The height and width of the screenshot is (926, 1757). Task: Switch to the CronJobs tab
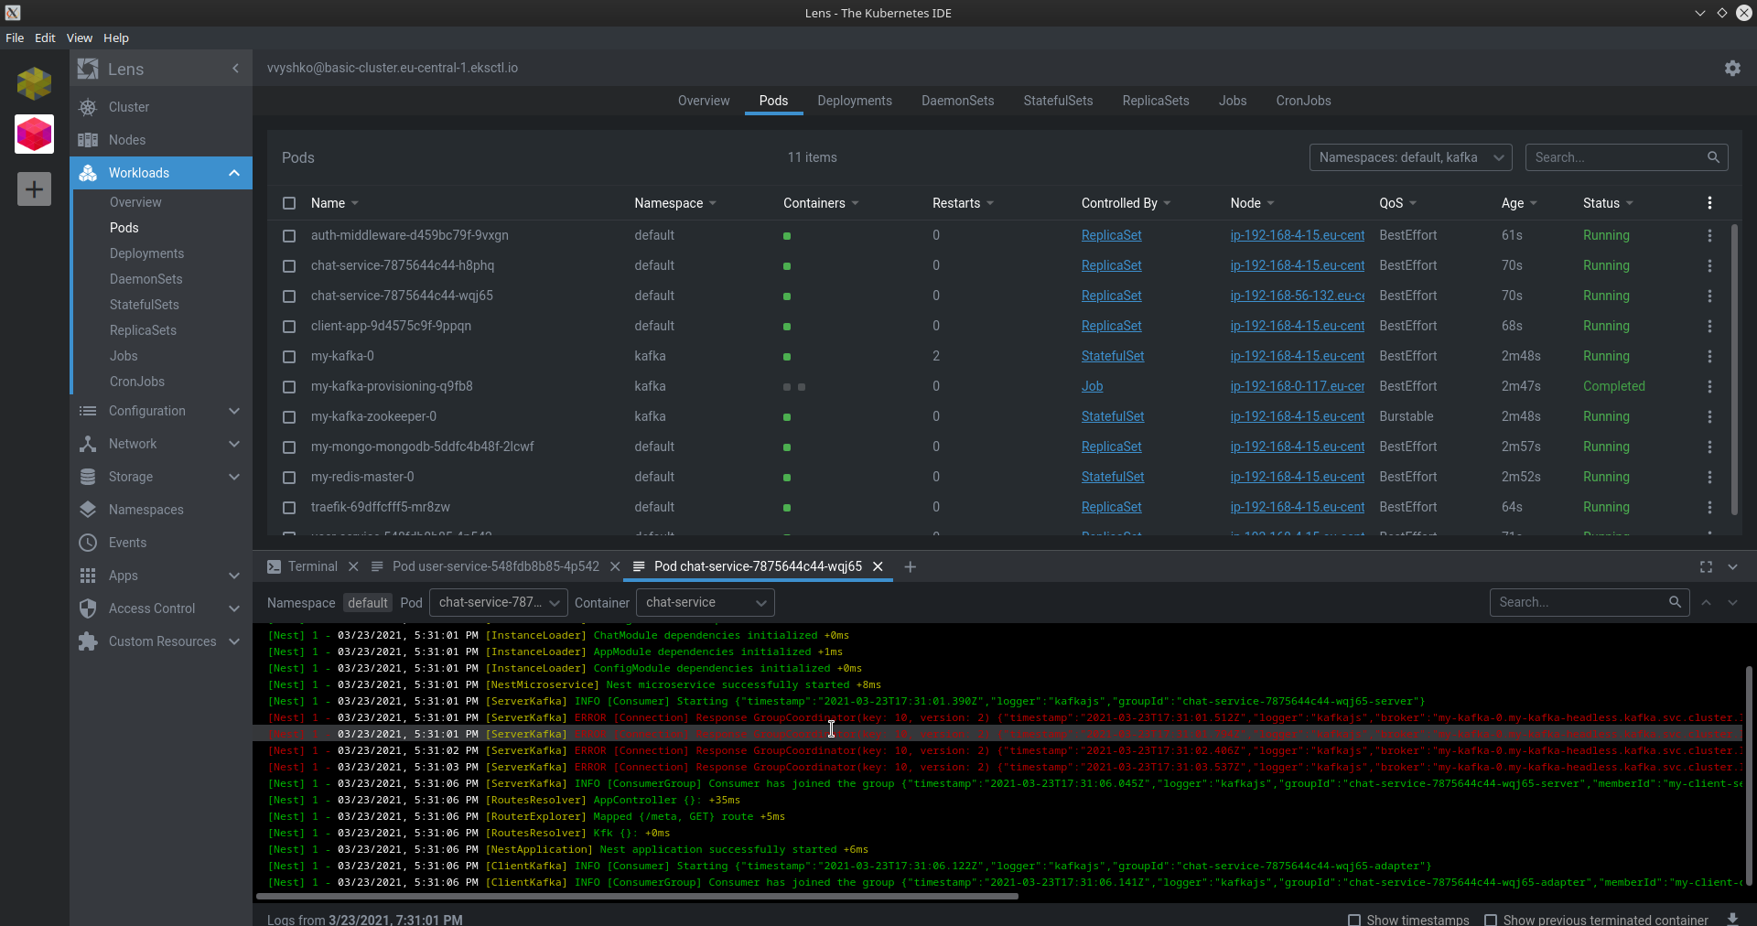pyautogui.click(x=1303, y=101)
